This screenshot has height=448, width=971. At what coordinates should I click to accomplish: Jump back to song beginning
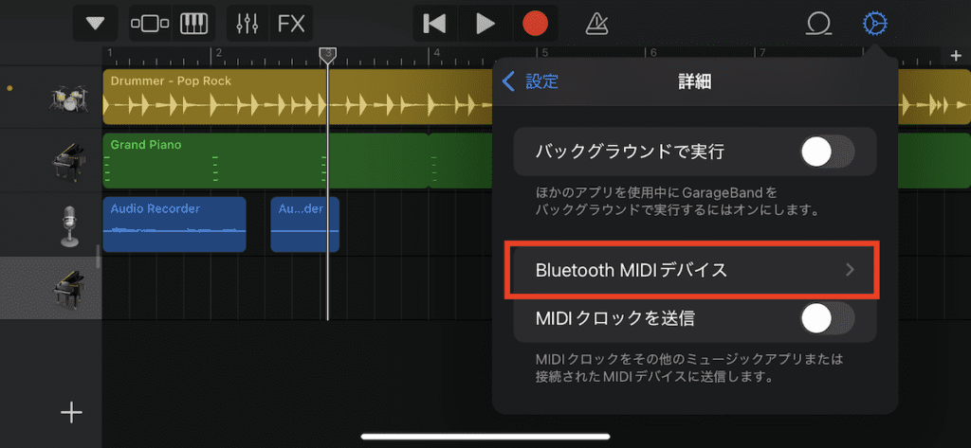[x=434, y=24]
